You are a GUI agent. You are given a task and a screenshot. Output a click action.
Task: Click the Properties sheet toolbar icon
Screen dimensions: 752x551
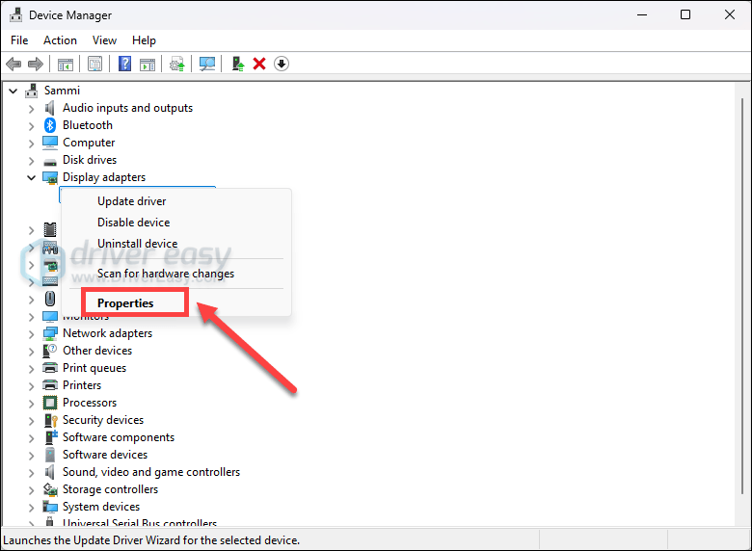click(94, 64)
